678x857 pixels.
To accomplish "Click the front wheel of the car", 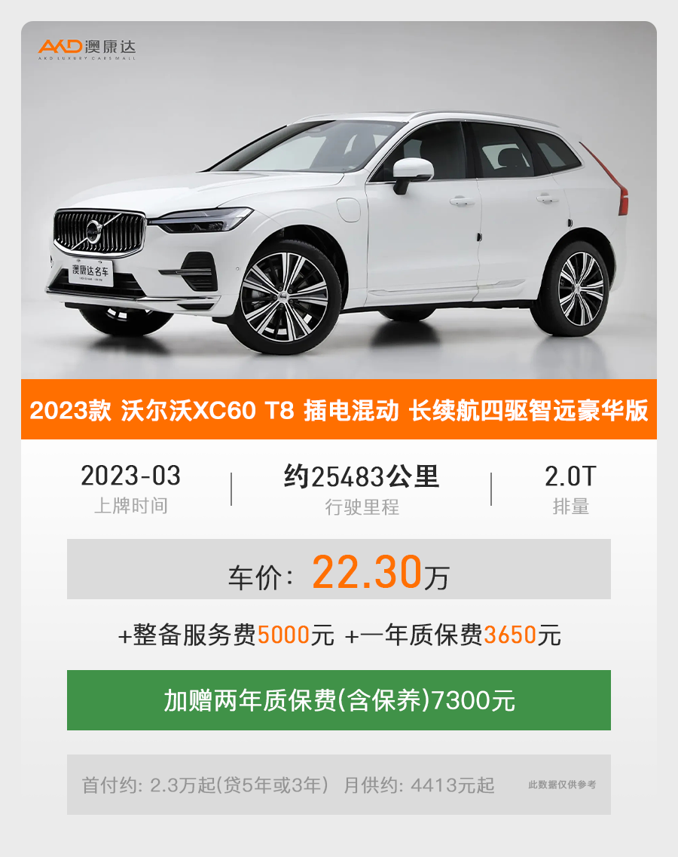I will 285,298.
